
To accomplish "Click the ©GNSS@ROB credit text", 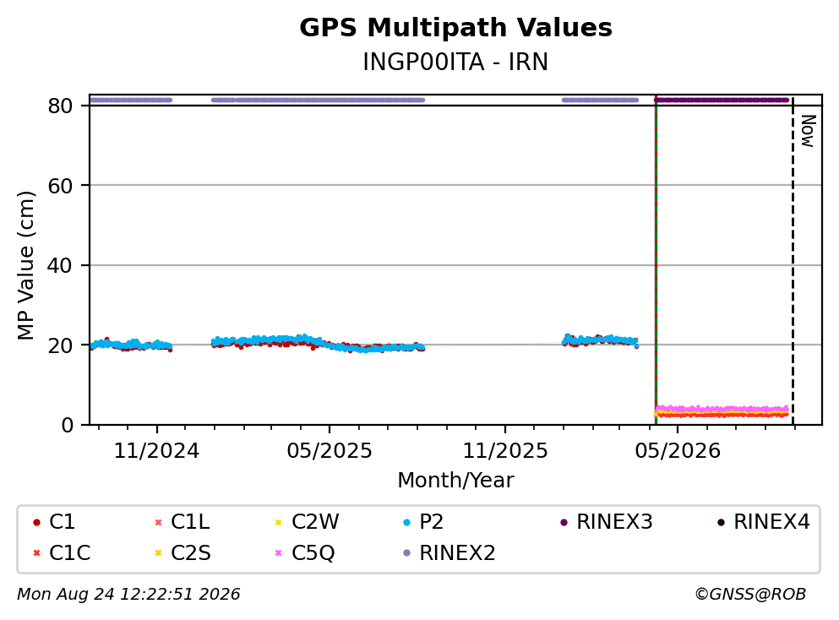I will click(750, 595).
